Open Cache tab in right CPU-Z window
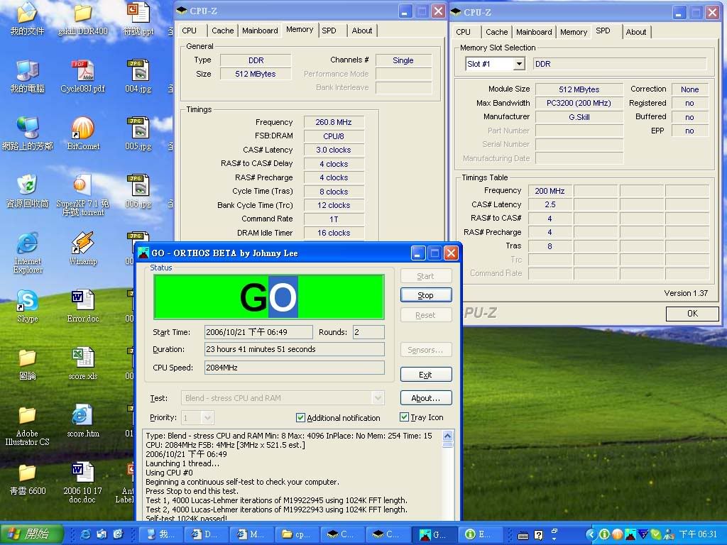The image size is (727, 545). pos(496,32)
